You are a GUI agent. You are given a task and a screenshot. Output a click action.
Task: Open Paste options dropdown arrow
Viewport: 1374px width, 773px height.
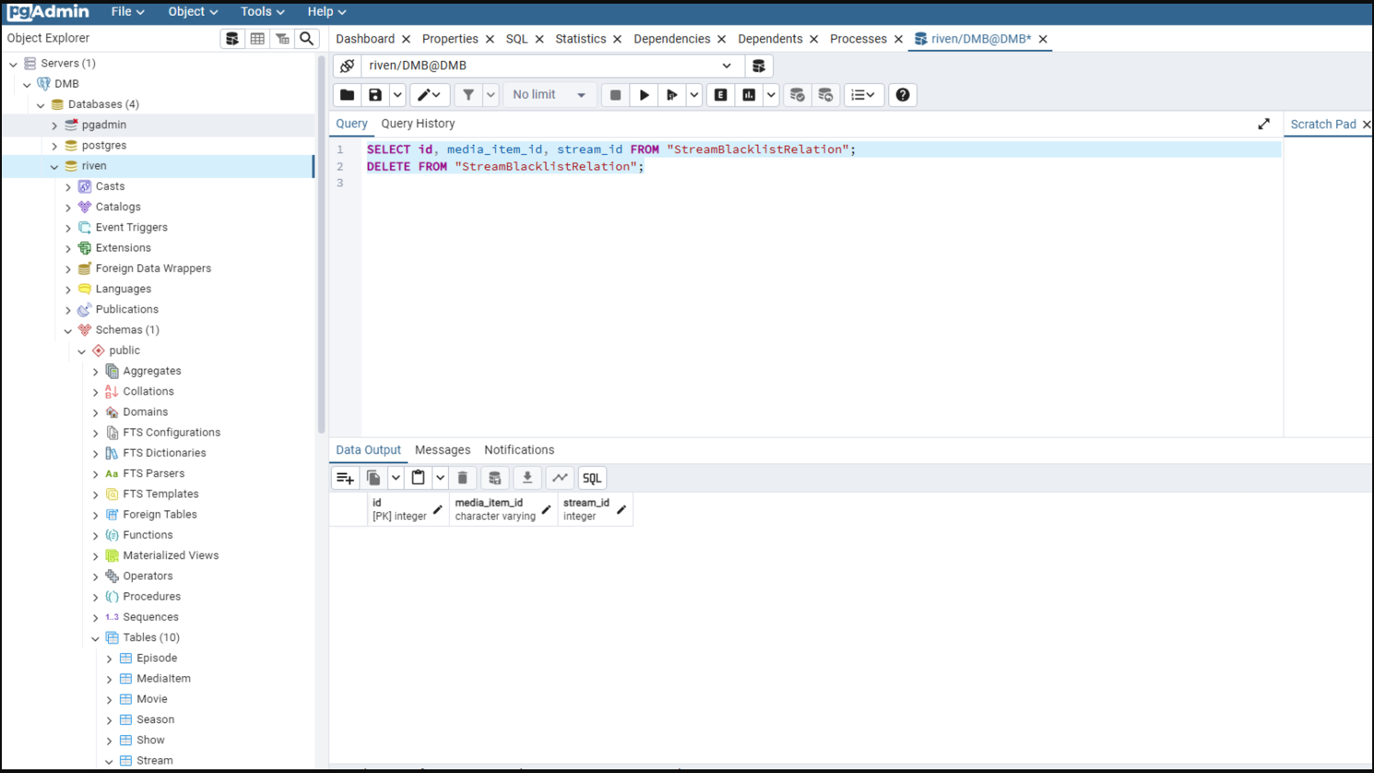[440, 478]
